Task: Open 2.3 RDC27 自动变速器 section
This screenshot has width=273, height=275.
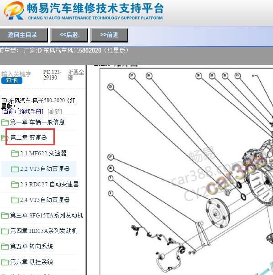Action: tap(49, 184)
